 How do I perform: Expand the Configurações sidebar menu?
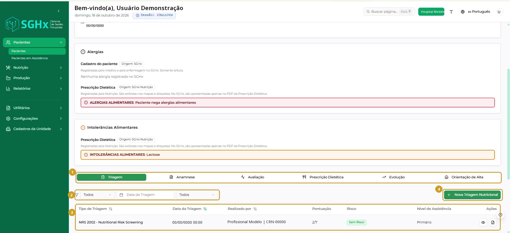[x=34, y=119]
